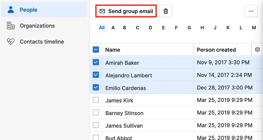Open Organizations in the sidebar

click(x=37, y=26)
